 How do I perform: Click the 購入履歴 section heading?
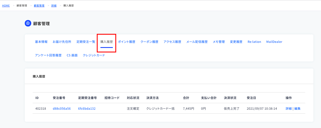(x=39, y=76)
